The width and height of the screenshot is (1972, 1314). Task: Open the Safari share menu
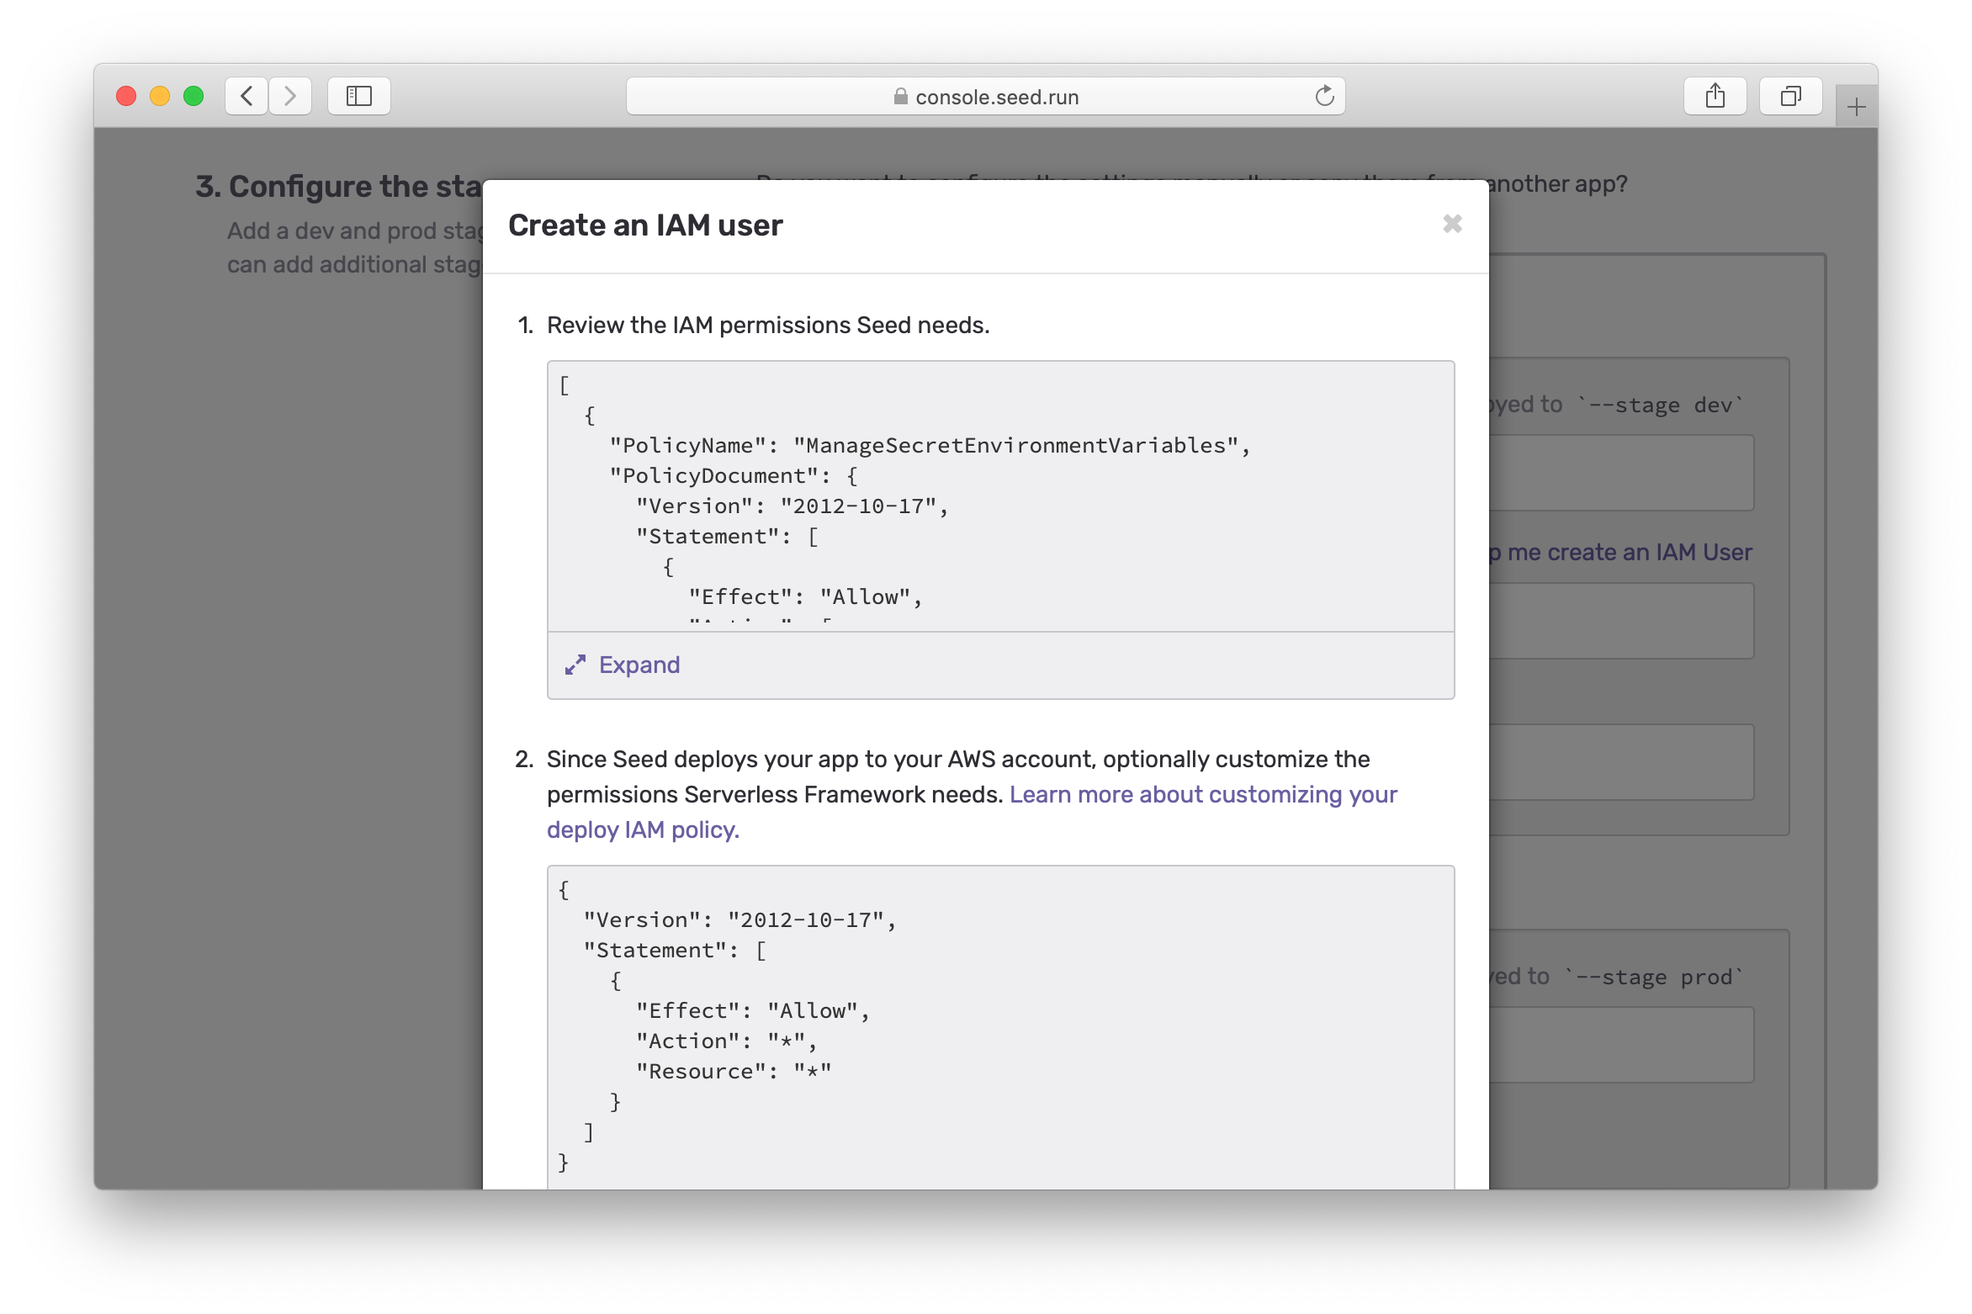click(x=1715, y=96)
